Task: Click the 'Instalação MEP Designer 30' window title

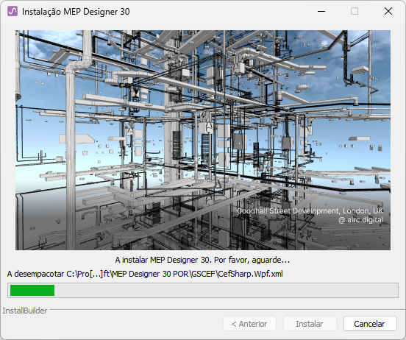Action: pyautogui.click(x=76, y=12)
